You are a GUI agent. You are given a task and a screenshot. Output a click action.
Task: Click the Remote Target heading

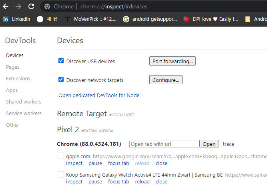click(x=82, y=114)
